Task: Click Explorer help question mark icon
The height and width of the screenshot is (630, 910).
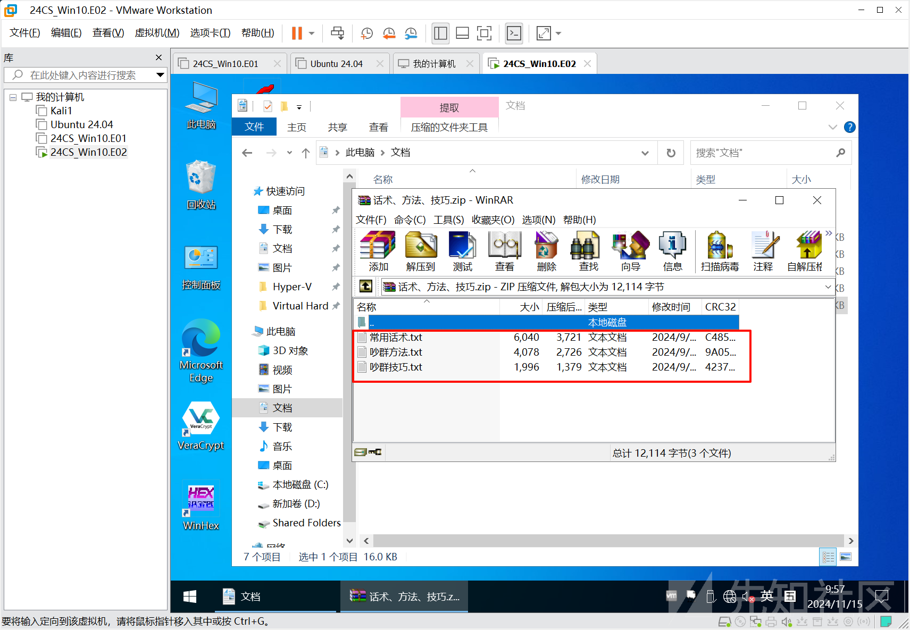Action: 850,127
